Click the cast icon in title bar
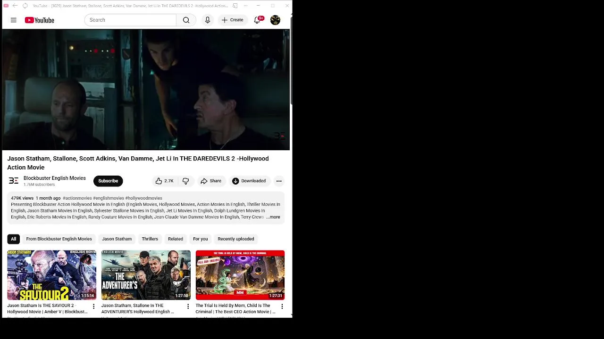The image size is (604, 339). click(235, 6)
